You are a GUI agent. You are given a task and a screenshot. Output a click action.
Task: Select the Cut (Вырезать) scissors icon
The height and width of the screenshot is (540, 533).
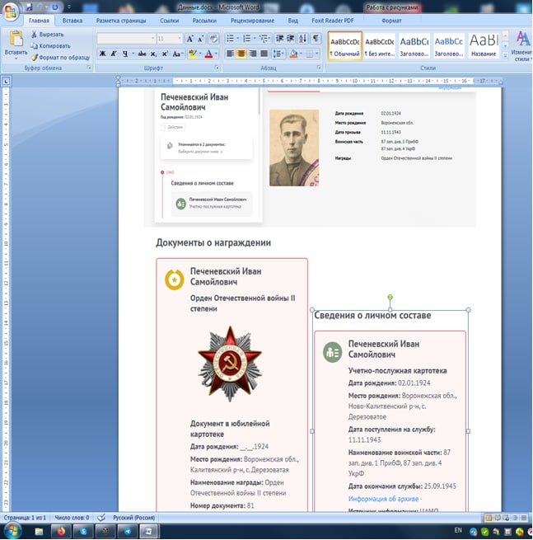pyautogui.click(x=34, y=35)
